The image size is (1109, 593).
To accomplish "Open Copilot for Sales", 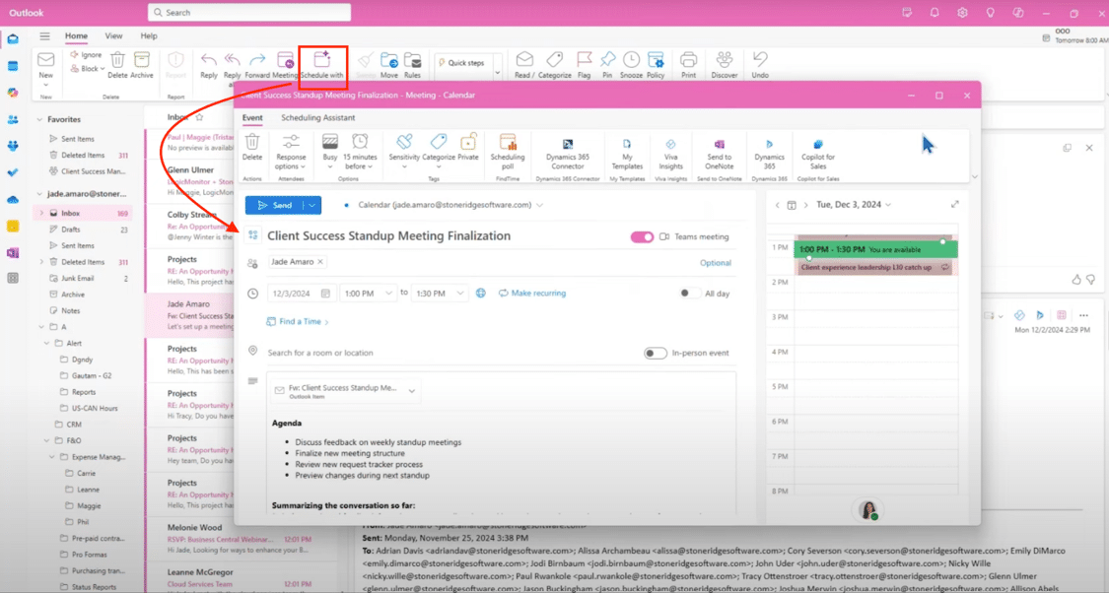I will (817, 145).
